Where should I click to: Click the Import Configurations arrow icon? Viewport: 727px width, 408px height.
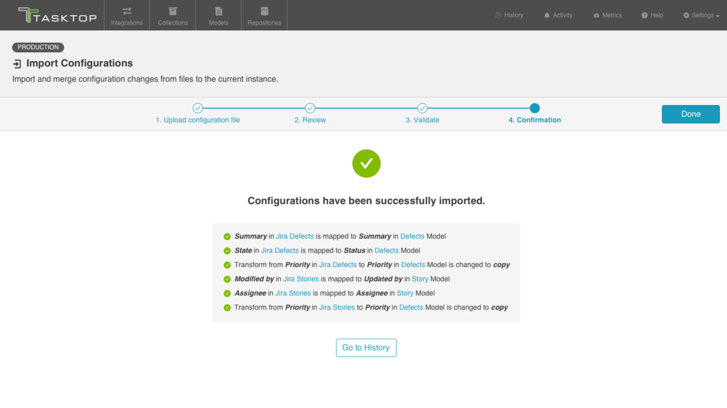pos(17,64)
